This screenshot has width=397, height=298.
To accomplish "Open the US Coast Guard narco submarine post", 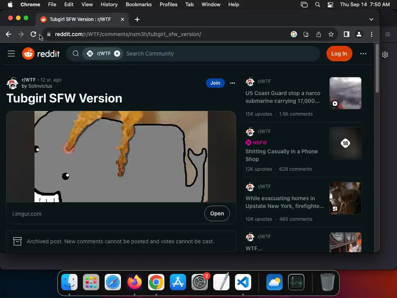I will point(283,97).
